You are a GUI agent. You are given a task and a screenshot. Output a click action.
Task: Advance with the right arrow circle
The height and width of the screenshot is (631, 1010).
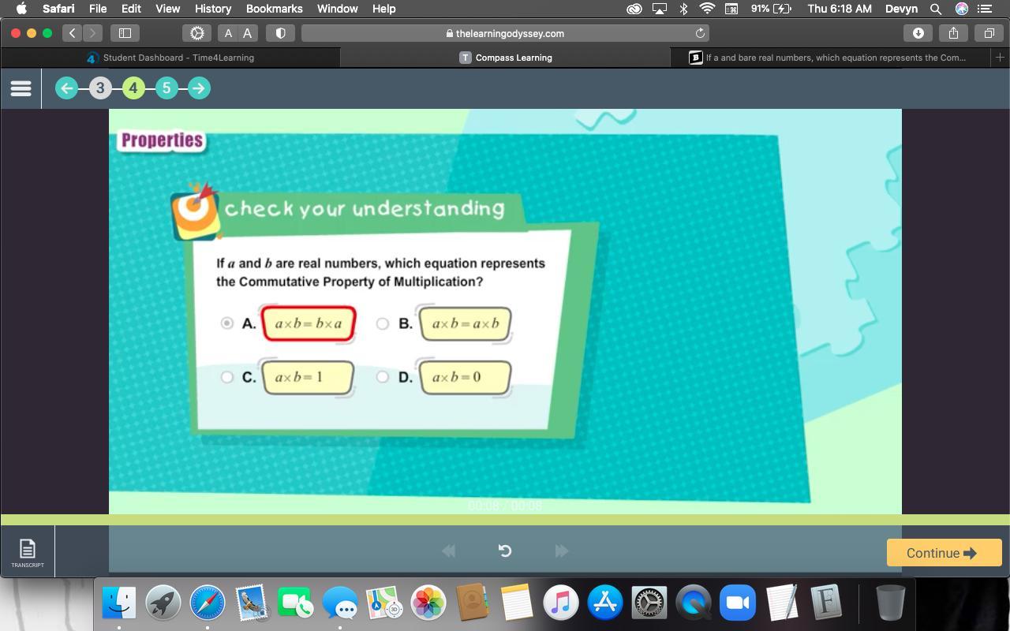(x=199, y=88)
